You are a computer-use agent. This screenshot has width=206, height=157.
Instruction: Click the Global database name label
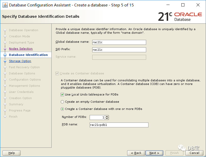pyautogui.click(x=72, y=42)
